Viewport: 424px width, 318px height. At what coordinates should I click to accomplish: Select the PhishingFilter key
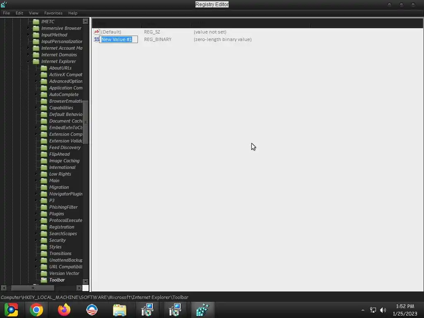(63, 207)
